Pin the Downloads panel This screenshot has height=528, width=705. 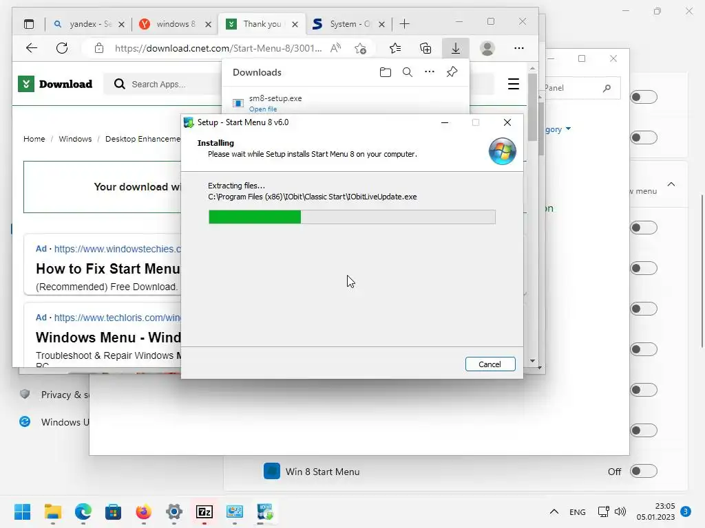tap(452, 71)
